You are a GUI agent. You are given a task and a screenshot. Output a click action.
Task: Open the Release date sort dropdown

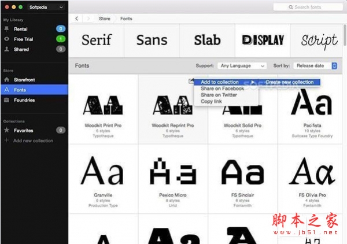pos(315,66)
